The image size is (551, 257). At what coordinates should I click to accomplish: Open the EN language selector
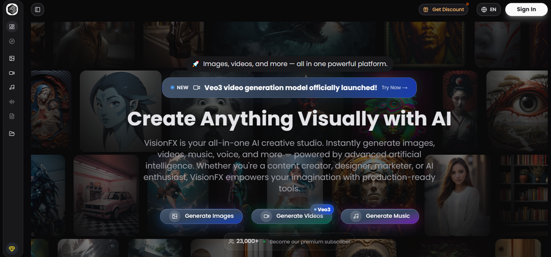pos(488,9)
